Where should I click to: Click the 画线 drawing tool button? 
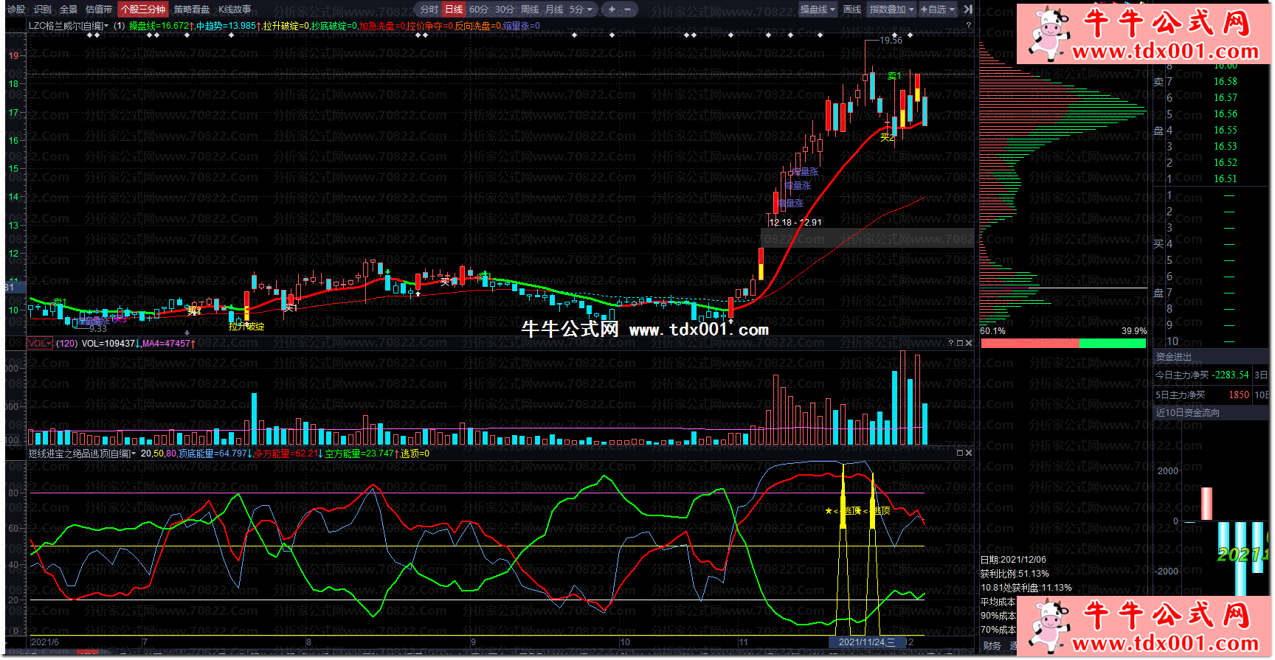point(852,10)
